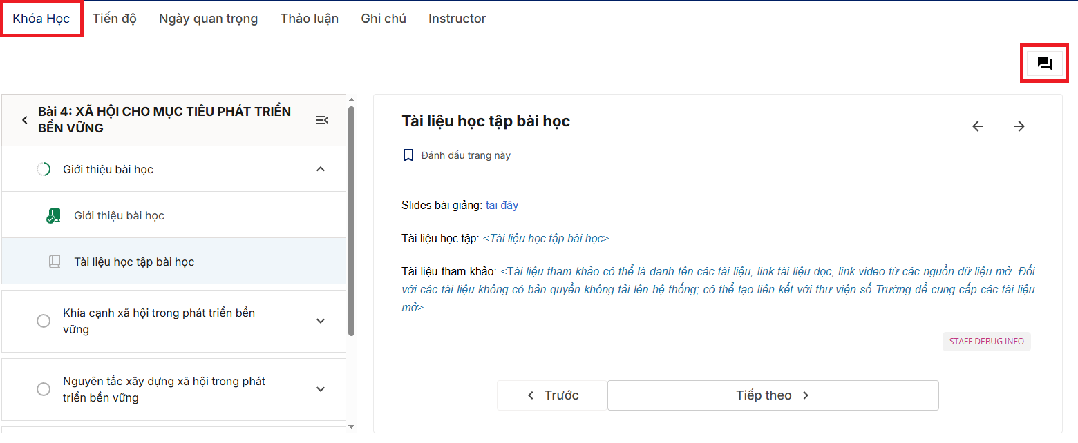Click completion circle for Nguyên tắc xây dựng
The width and height of the screenshot is (1078, 443).
[44, 389]
